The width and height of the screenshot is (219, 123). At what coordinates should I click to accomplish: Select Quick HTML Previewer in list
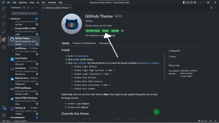pos(24,101)
